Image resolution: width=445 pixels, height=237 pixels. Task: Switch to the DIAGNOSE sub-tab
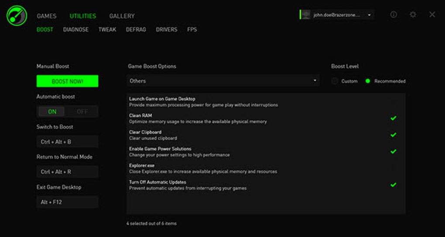click(76, 30)
